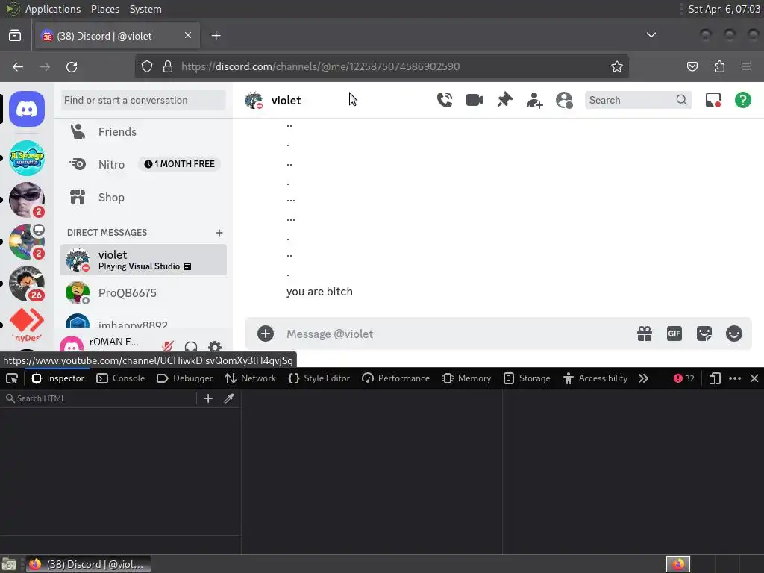Open the Accessibility tab
Screen dimensions: 764x573
coord(595,378)
